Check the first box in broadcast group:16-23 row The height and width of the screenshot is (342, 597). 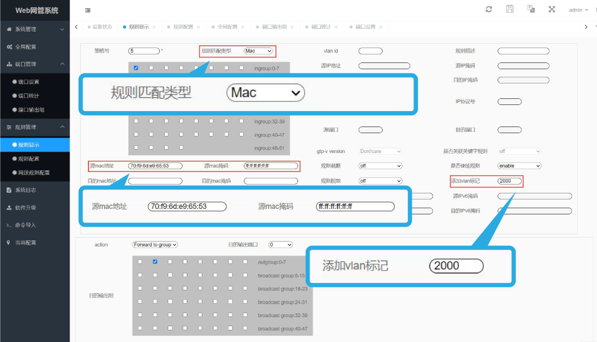140,288
